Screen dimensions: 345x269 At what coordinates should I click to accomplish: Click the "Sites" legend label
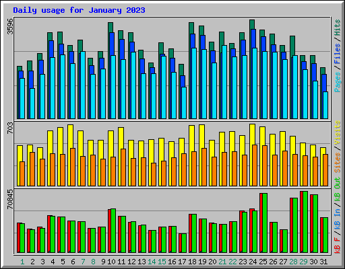coord(338,163)
